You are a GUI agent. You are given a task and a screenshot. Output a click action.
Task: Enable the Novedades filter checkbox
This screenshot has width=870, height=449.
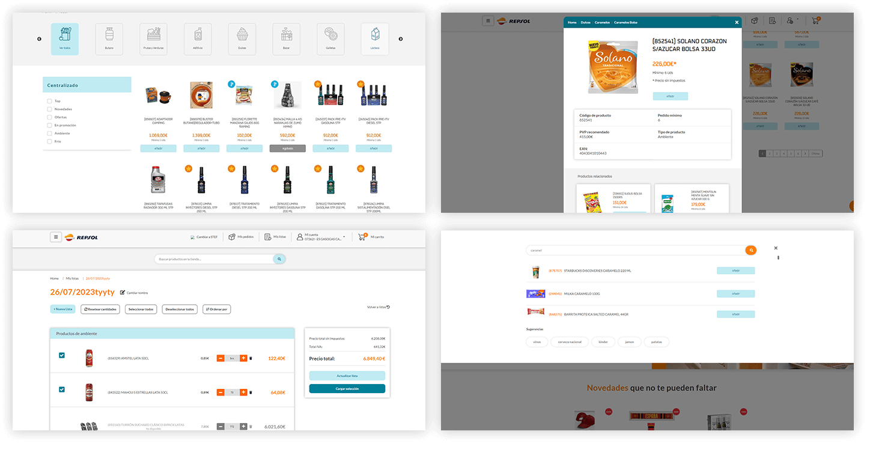(x=49, y=109)
